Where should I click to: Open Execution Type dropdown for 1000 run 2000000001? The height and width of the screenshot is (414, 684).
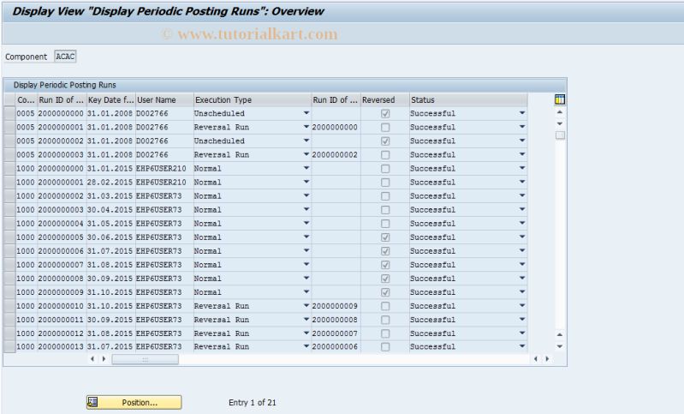(x=306, y=182)
